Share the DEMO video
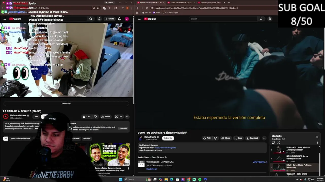 click(225, 138)
